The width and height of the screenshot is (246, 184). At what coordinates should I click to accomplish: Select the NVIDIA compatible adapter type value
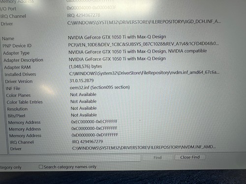click(137, 52)
